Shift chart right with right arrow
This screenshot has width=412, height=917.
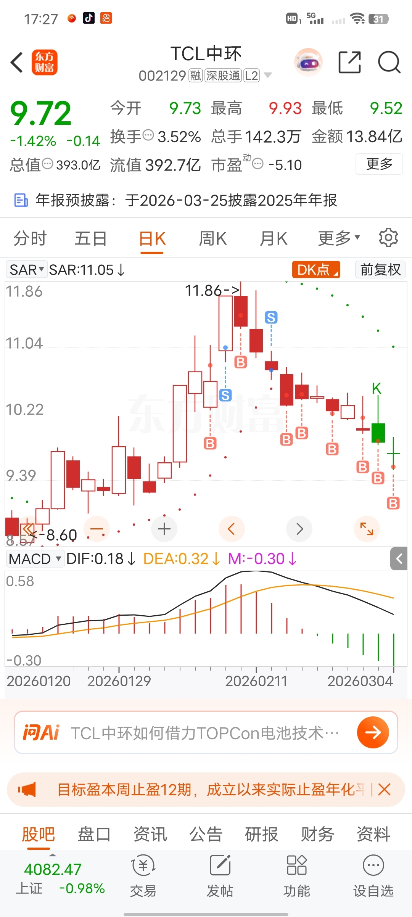[299, 529]
